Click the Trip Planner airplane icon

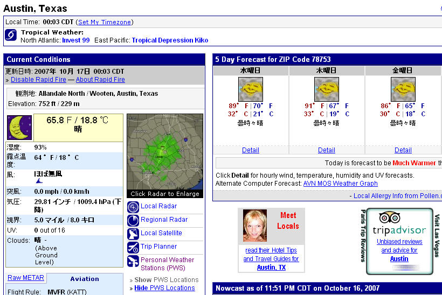pyautogui.click(x=133, y=248)
